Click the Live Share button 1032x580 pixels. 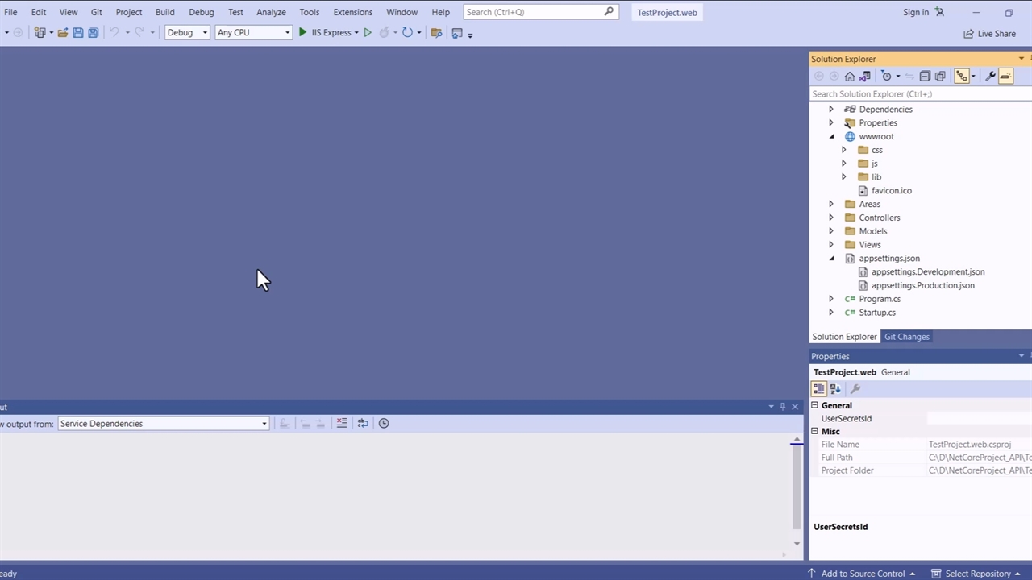coord(989,34)
